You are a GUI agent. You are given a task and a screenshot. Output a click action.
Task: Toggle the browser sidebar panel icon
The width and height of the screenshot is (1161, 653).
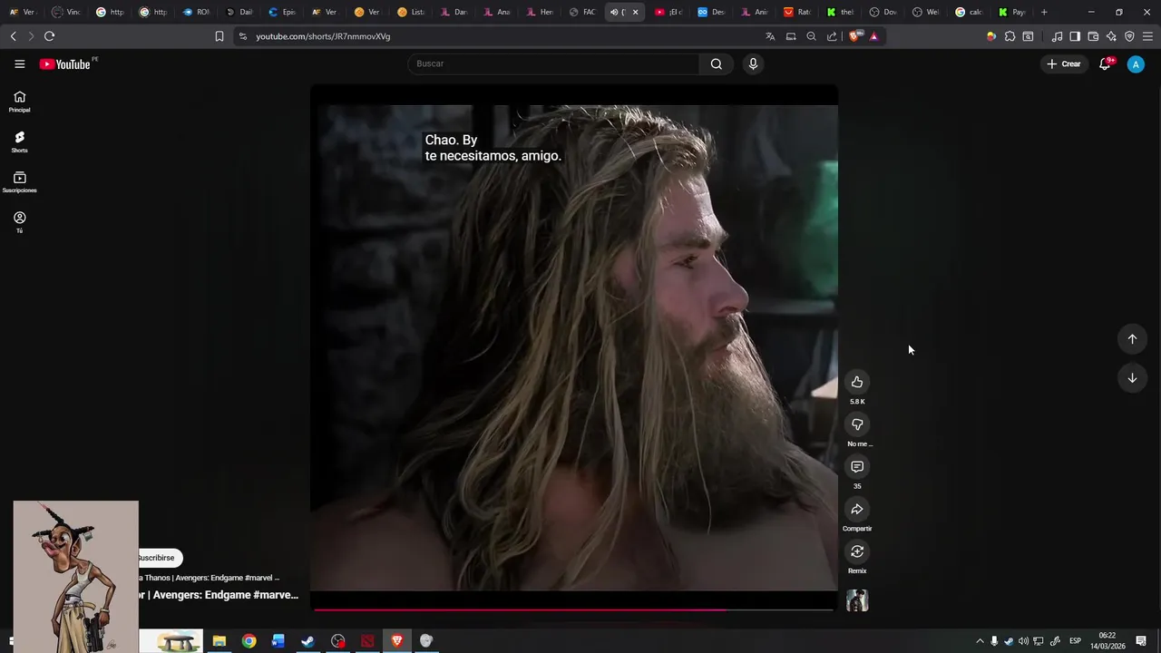pyautogui.click(x=1075, y=36)
